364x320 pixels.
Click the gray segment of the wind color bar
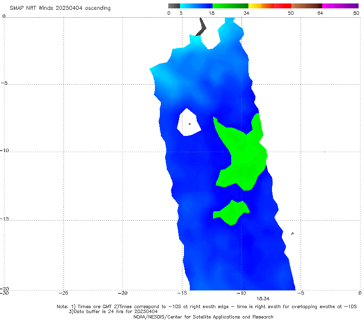coord(174,6)
